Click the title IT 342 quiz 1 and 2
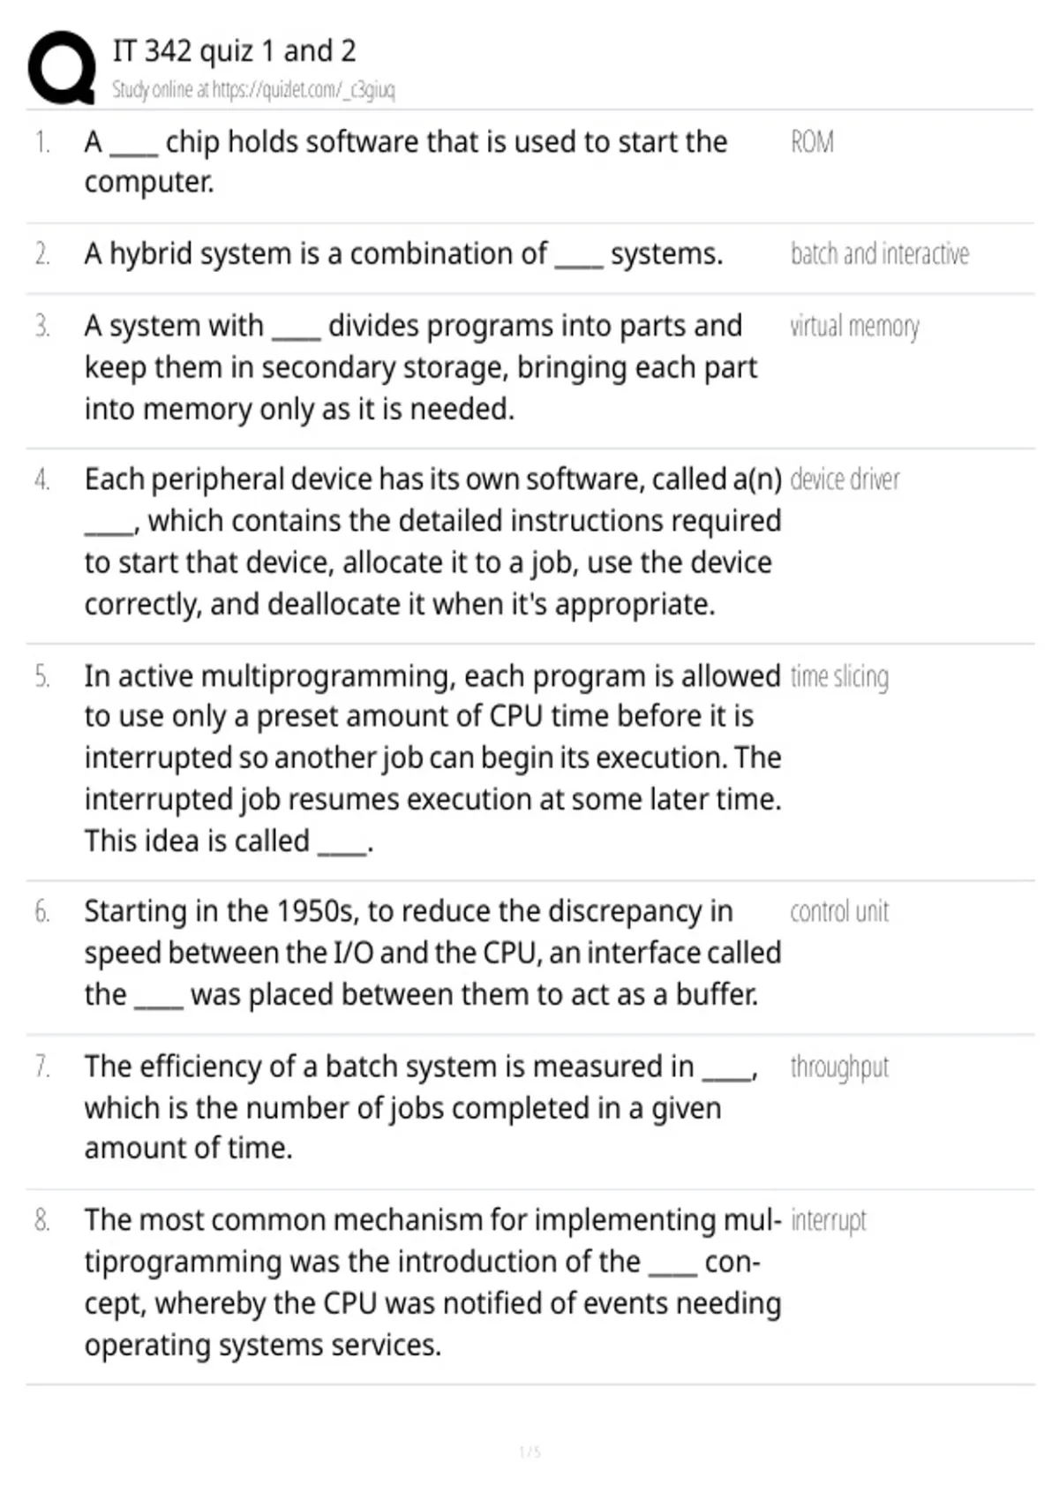The width and height of the screenshot is (1059, 1501). 234,51
